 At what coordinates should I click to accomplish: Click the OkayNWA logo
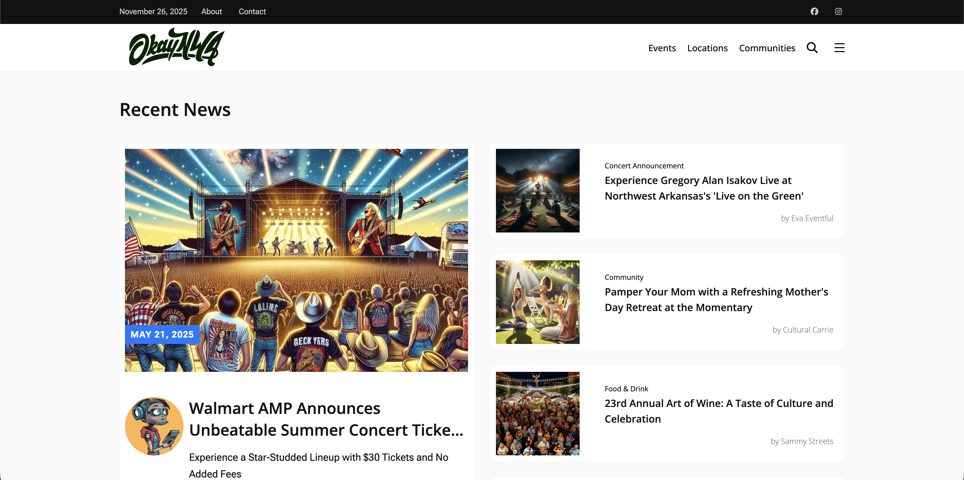(177, 46)
